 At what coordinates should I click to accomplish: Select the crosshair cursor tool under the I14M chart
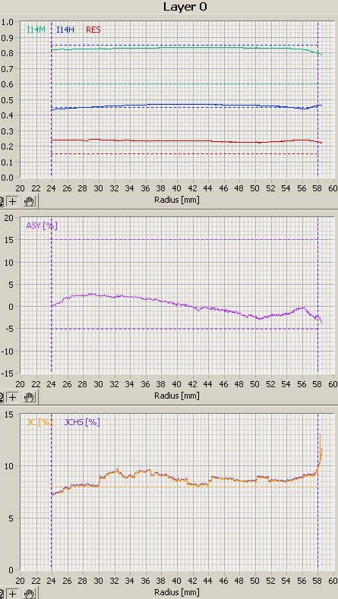(x=13, y=201)
